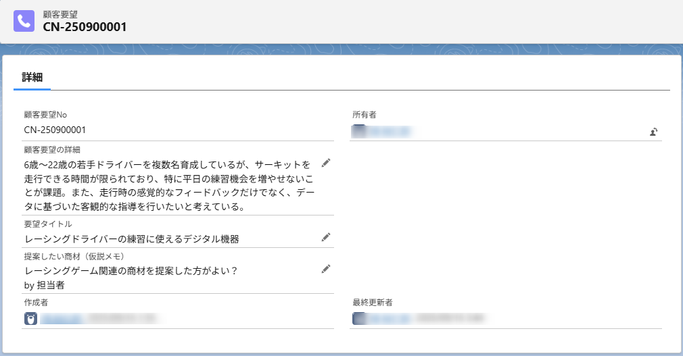
Task: Click the 所有者 avatar image
Action: [x=358, y=130]
